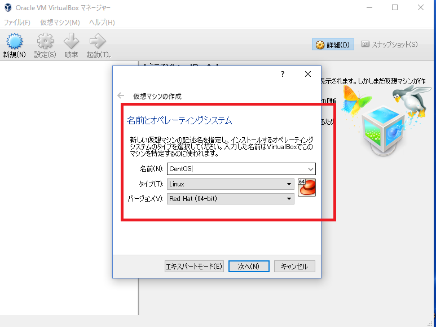This screenshot has width=436, height=327.
Task: Click the dialog help question mark
Action: click(x=283, y=74)
